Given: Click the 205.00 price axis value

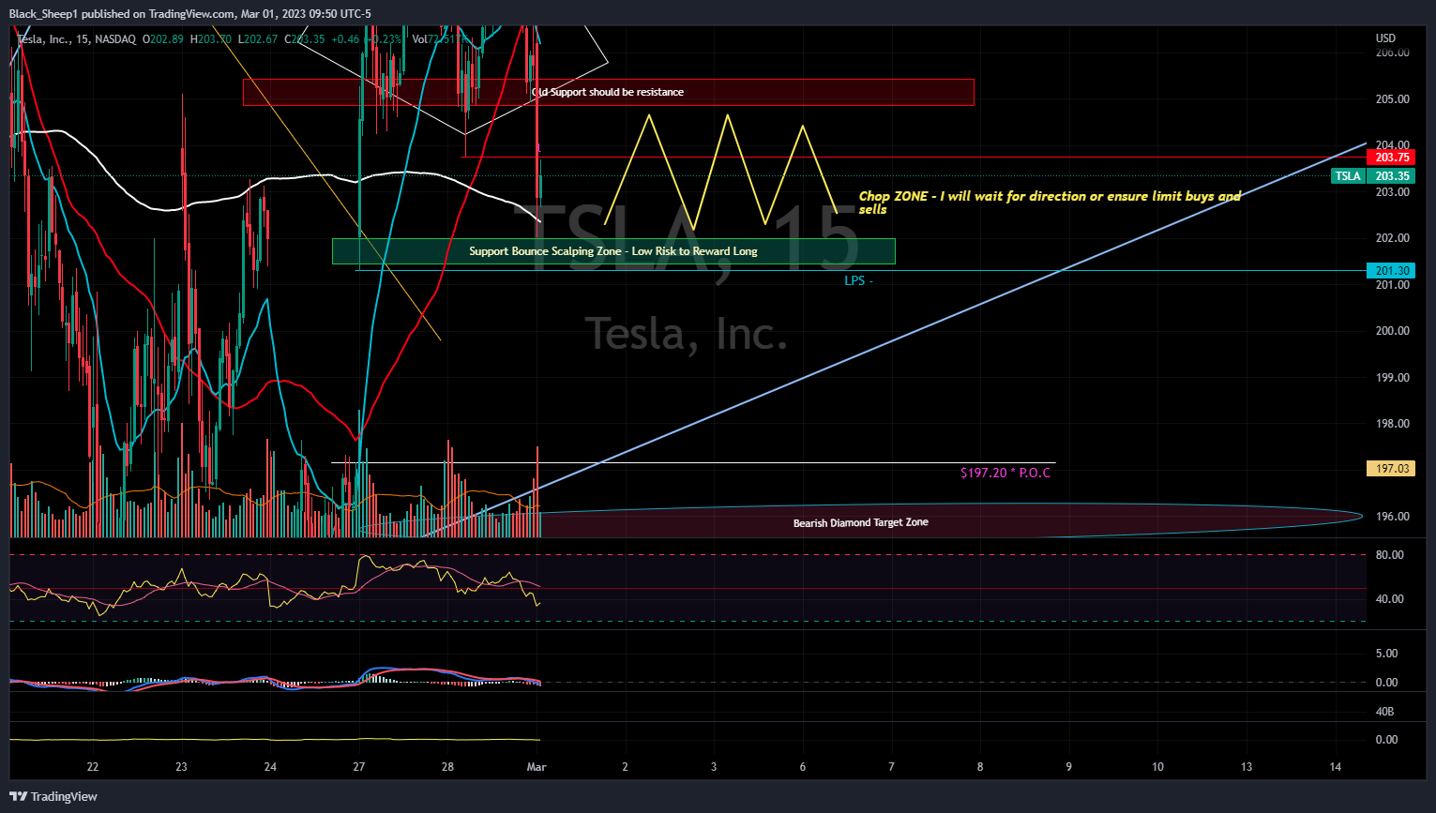Looking at the screenshot, I should (x=1392, y=99).
